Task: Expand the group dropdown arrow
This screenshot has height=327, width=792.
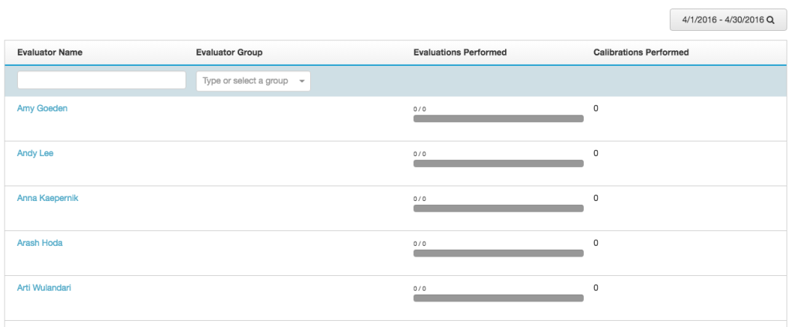Action: [302, 81]
